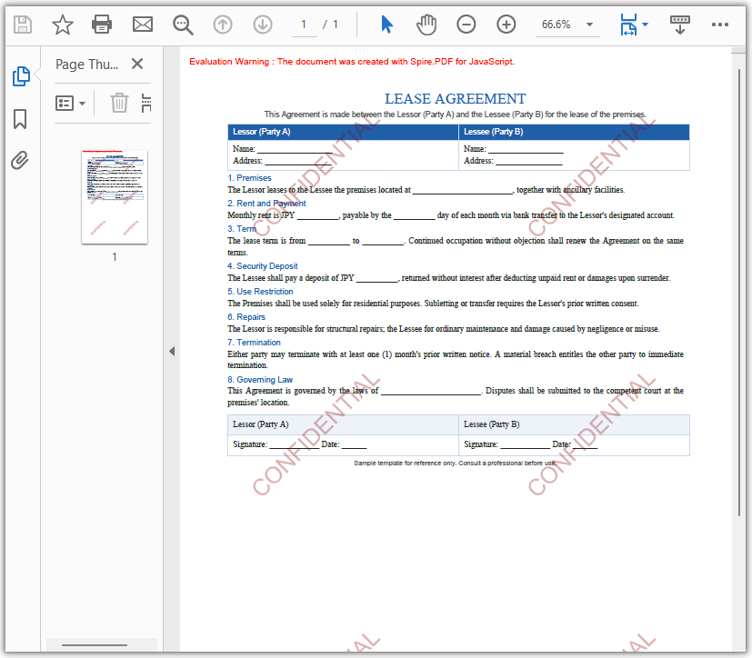Open the 66.6% zoom level dropdown
Image resolution: width=752 pixels, height=658 pixels.
pyautogui.click(x=567, y=25)
